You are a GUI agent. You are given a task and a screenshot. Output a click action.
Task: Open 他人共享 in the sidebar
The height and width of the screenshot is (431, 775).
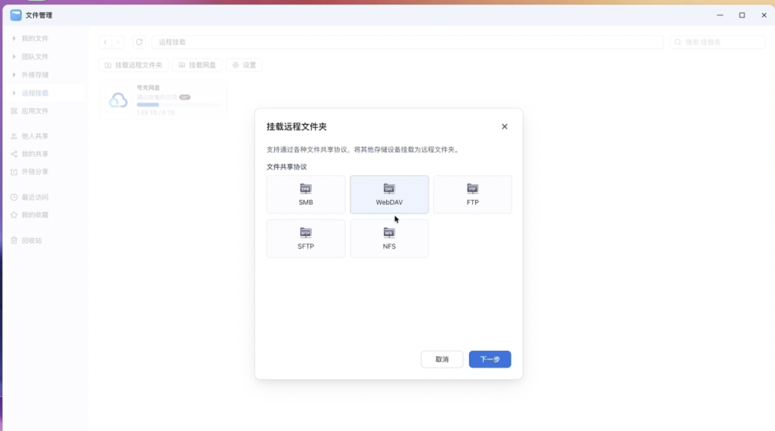coord(35,136)
